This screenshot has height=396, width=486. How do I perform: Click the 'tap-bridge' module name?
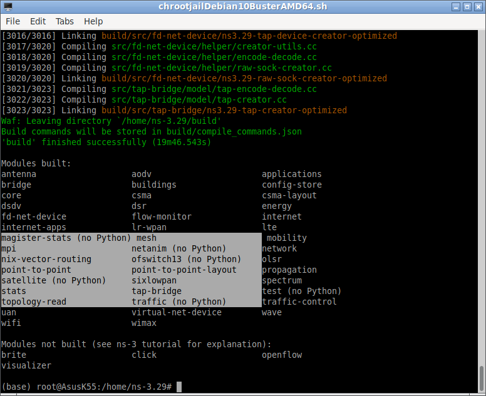pyautogui.click(x=157, y=292)
